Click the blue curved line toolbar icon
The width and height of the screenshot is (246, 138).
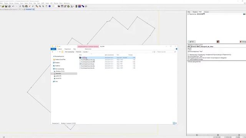(83, 6)
